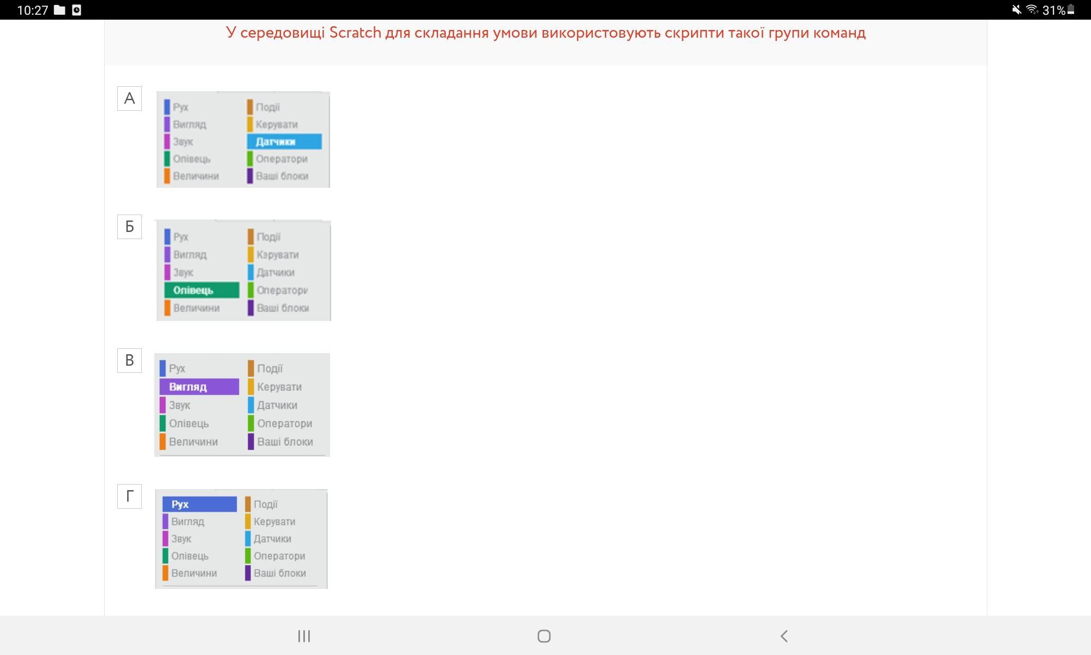Open the recent apps navigation icon

304,636
